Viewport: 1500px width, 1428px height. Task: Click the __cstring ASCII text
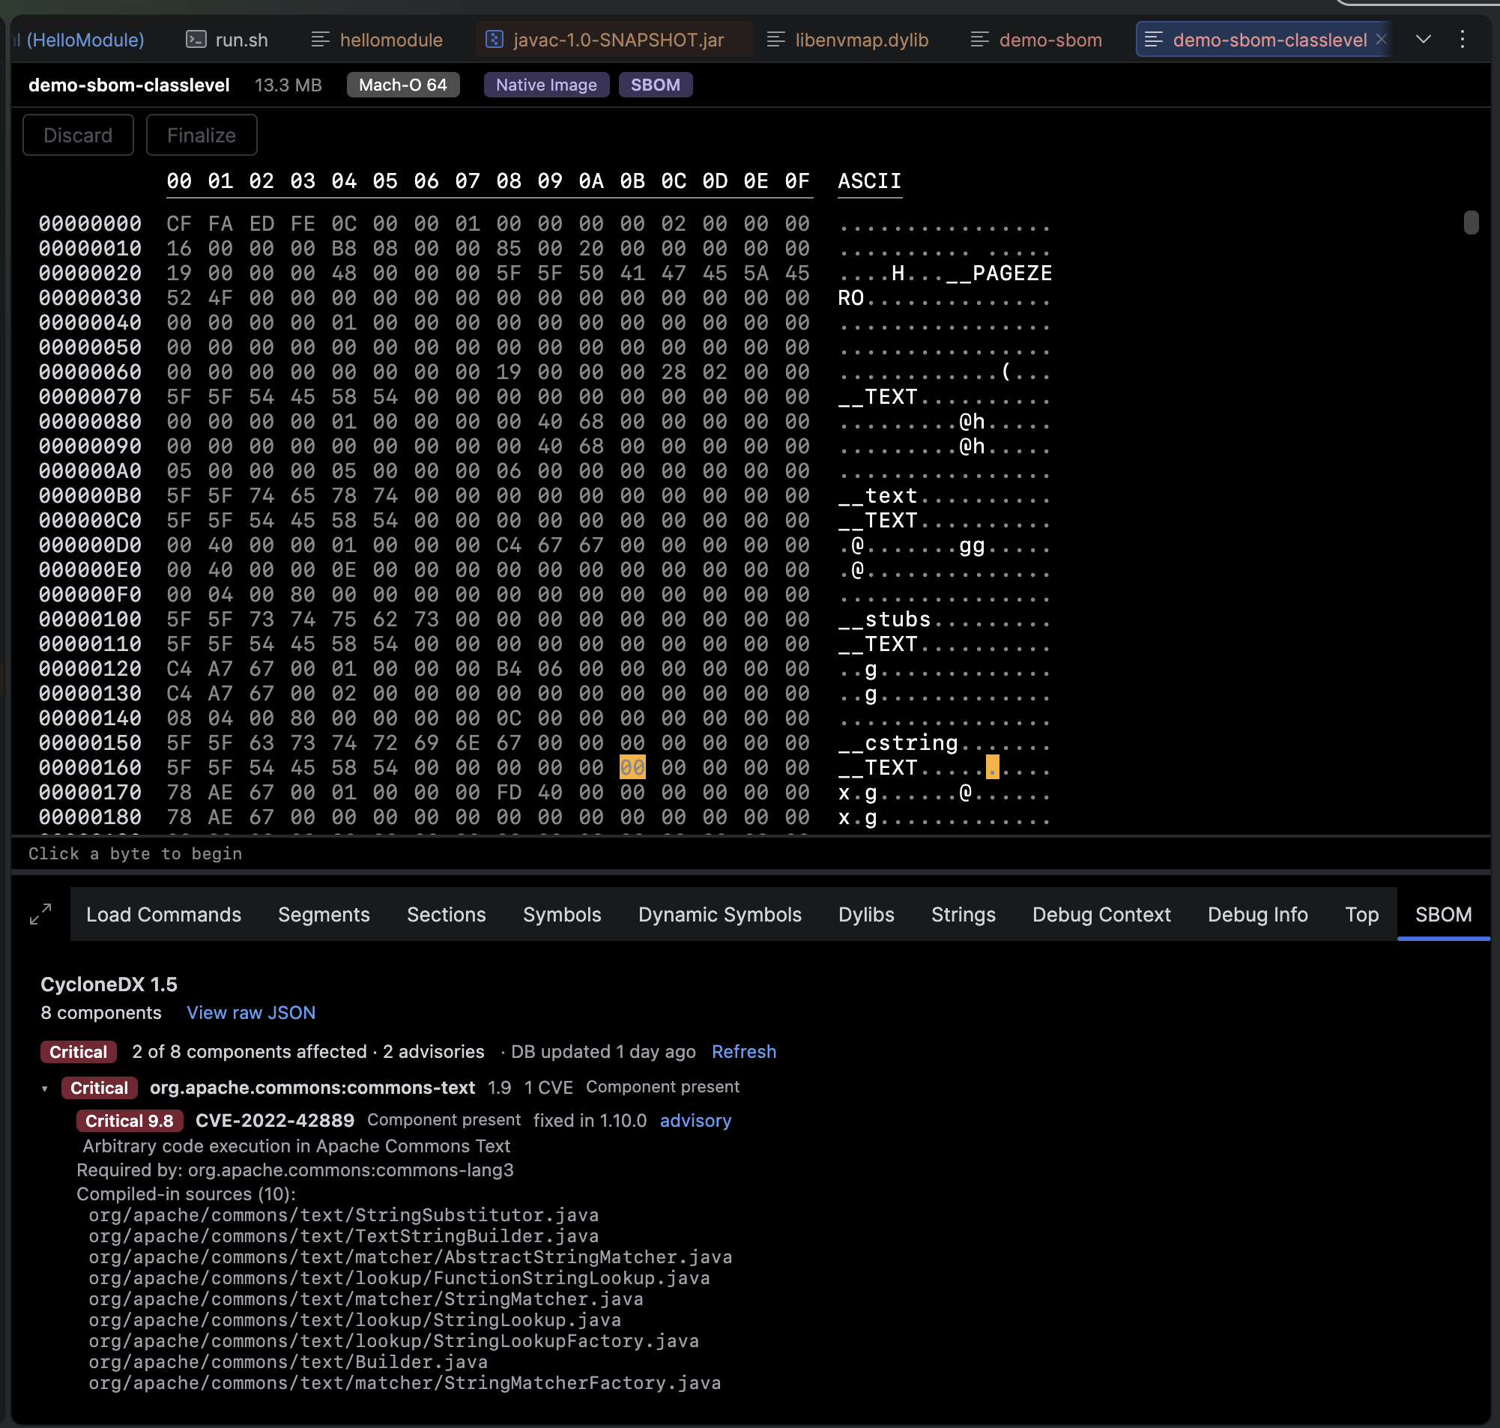(898, 743)
